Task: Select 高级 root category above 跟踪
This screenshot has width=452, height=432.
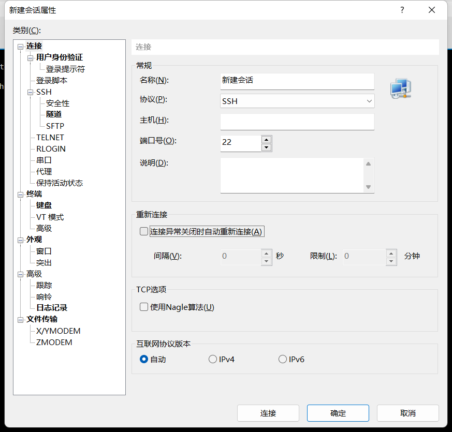Action: coord(34,274)
